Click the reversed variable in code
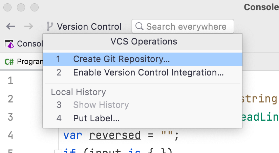This screenshot has height=153, width=279. pyautogui.click(x=115, y=135)
